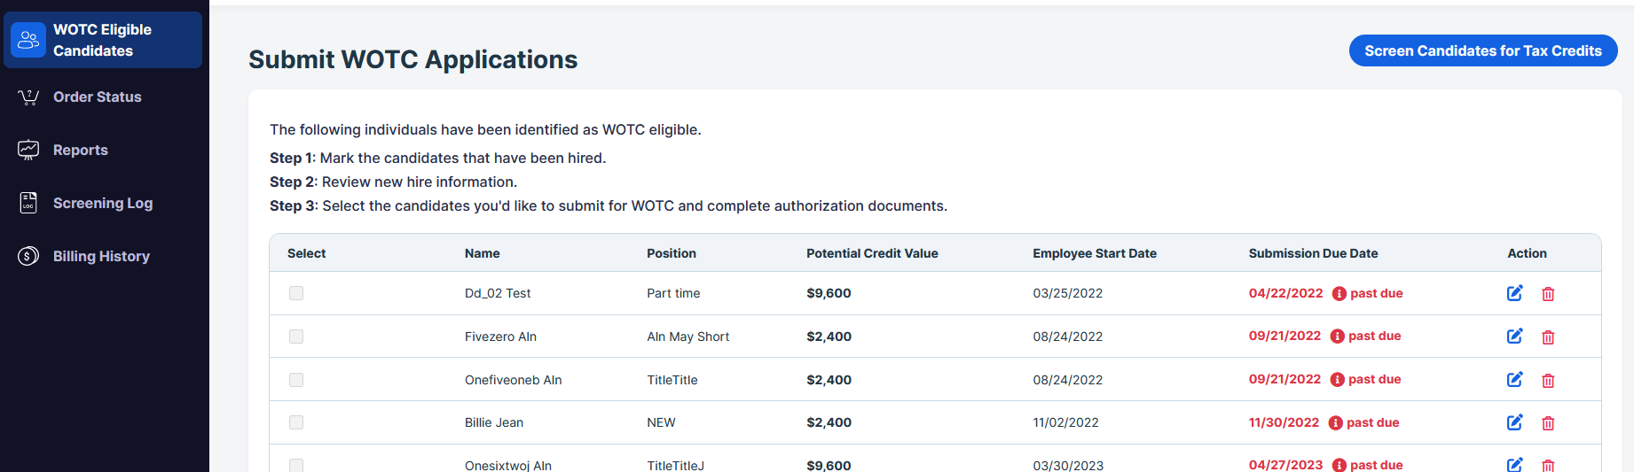The width and height of the screenshot is (1634, 472).
Task: Delete the Fivezero Aln row
Action: (x=1548, y=337)
